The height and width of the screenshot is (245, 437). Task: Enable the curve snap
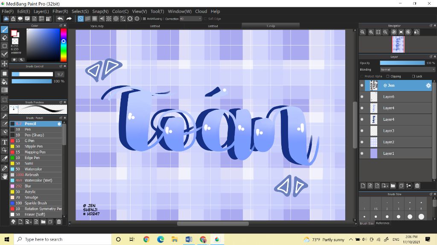point(122,19)
